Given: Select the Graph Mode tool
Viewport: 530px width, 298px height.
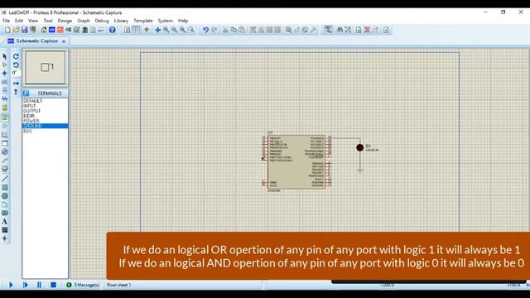Looking at the screenshot, I should [x=5, y=135].
